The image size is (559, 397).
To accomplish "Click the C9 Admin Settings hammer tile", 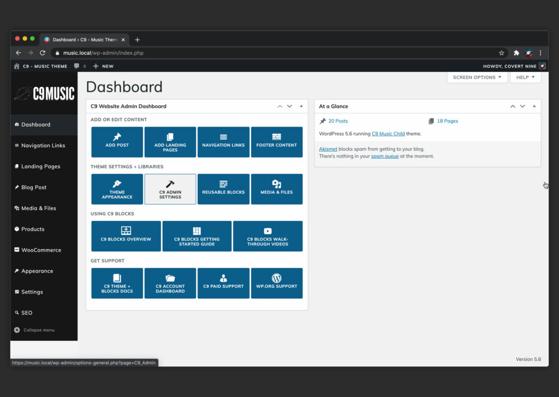I will [x=170, y=189].
